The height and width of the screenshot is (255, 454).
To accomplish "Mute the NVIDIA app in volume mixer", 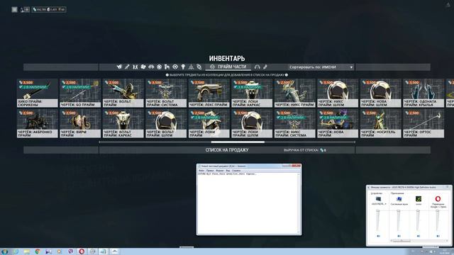I will [x=418, y=236].
